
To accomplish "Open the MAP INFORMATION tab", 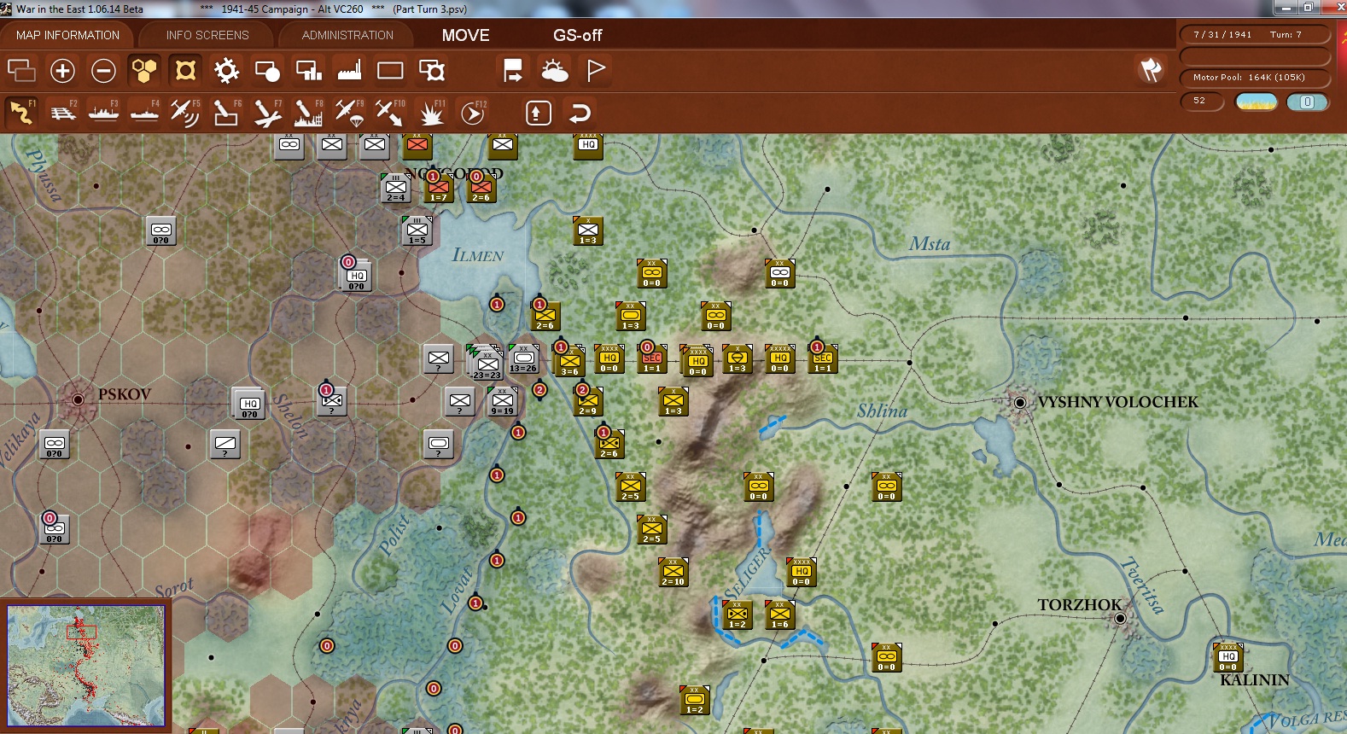I will tap(67, 35).
